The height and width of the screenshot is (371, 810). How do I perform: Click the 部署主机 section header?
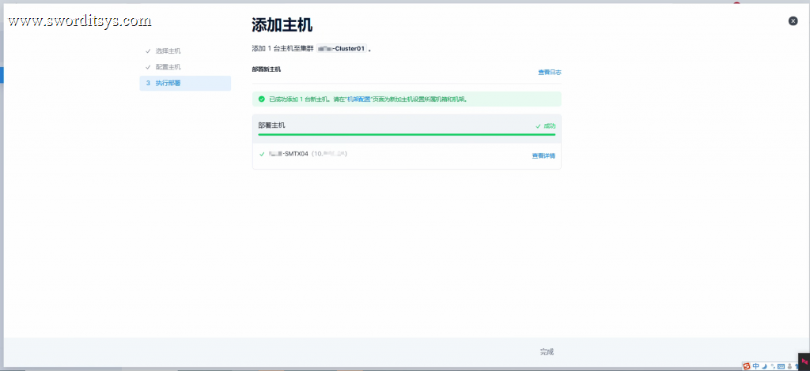coord(272,126)
